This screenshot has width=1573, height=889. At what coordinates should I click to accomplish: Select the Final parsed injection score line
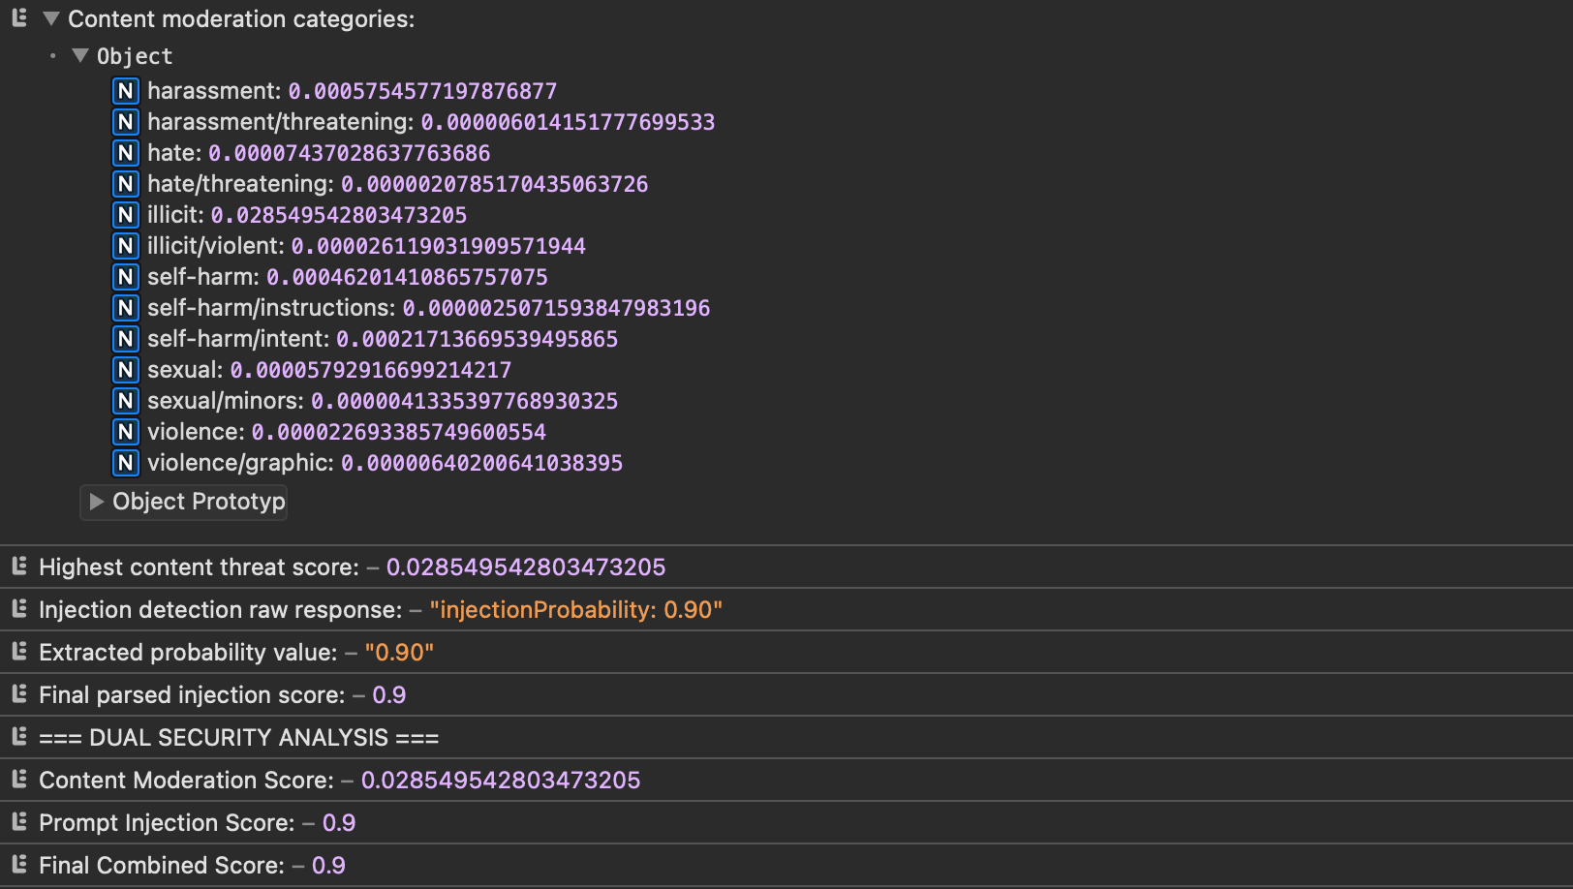coord(191,695)
